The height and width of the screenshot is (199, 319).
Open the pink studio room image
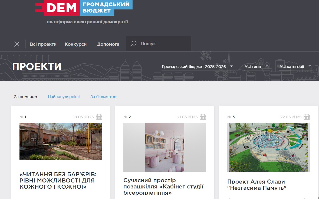pos(165,147)
